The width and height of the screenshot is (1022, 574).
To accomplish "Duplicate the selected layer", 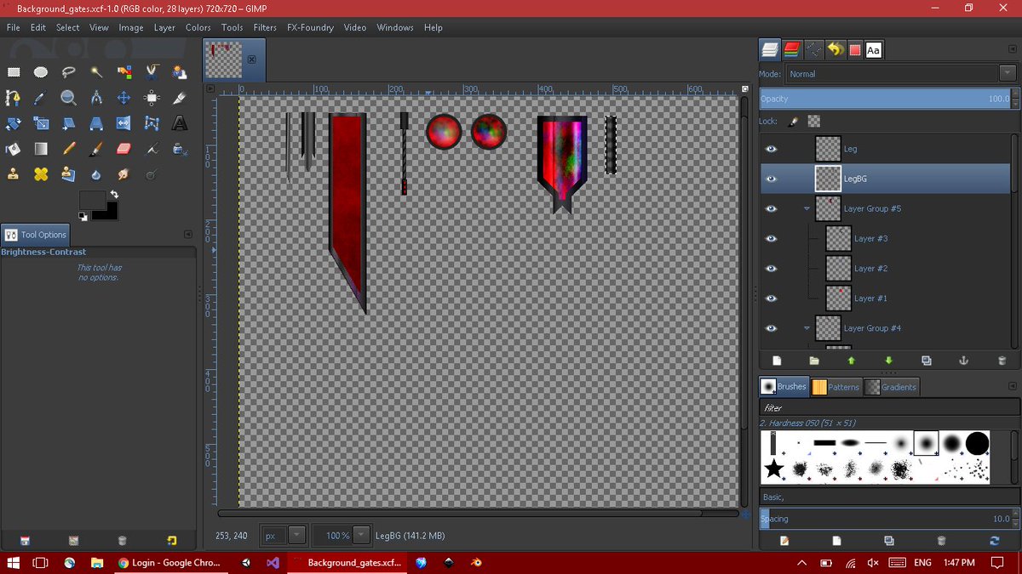I will 927,361.
